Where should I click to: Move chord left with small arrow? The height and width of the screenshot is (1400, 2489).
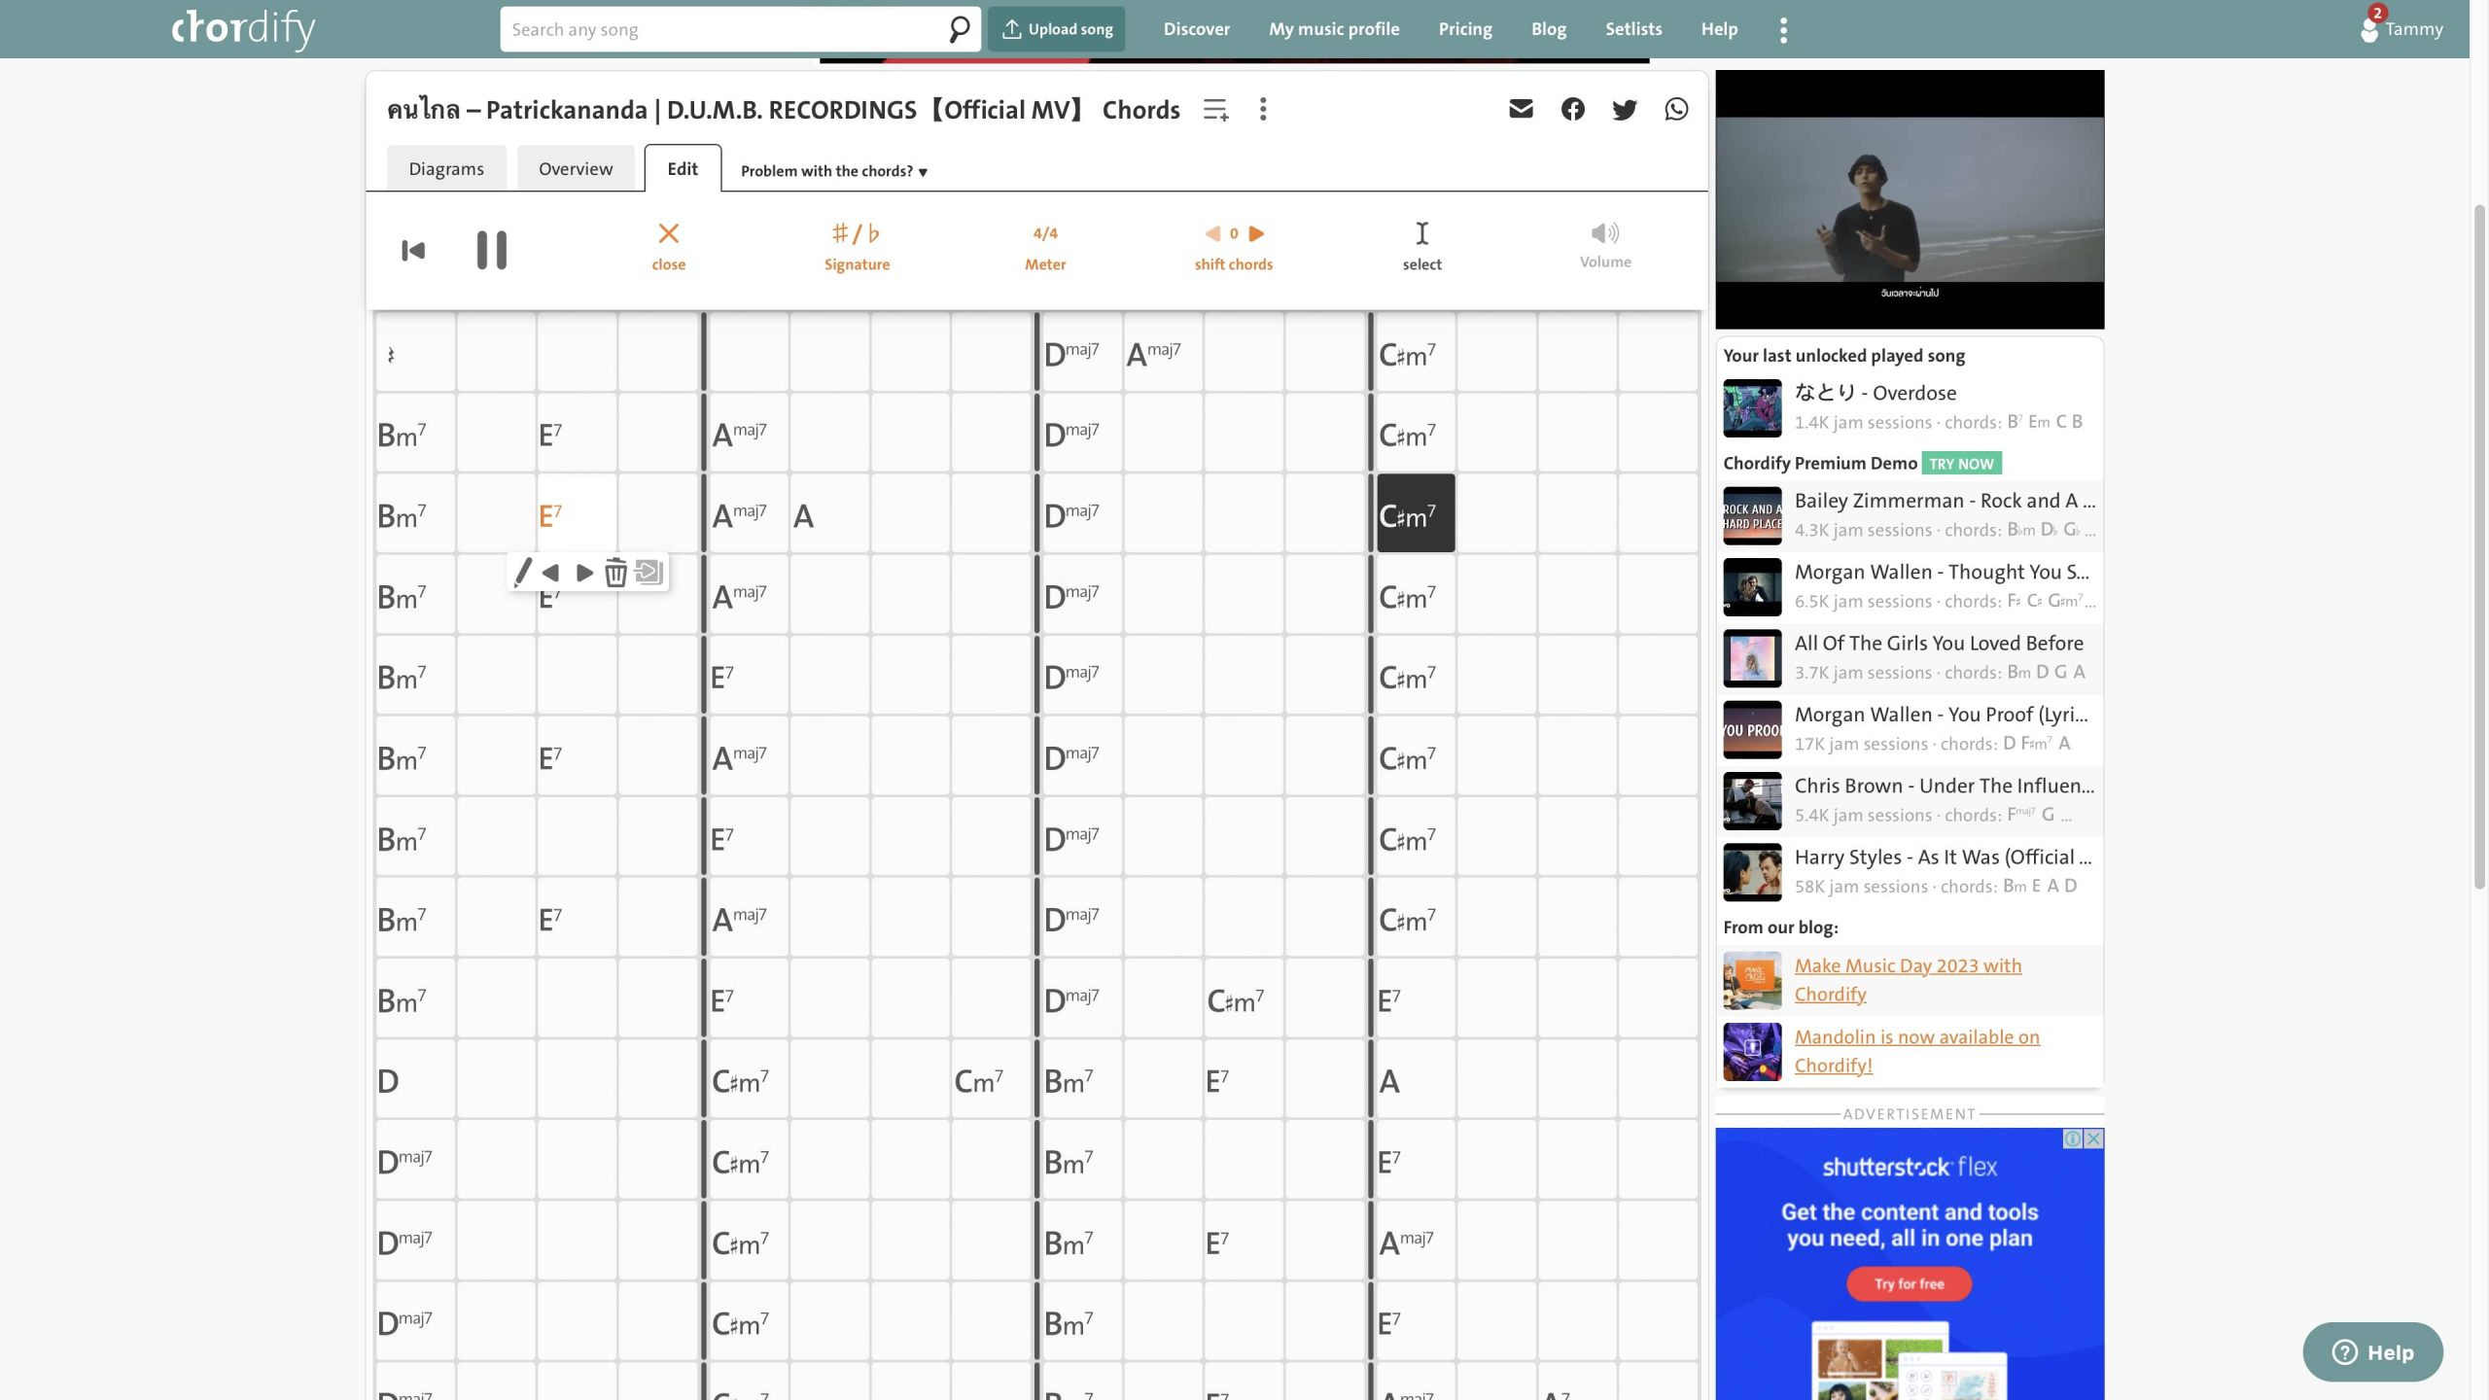[550, 572]
